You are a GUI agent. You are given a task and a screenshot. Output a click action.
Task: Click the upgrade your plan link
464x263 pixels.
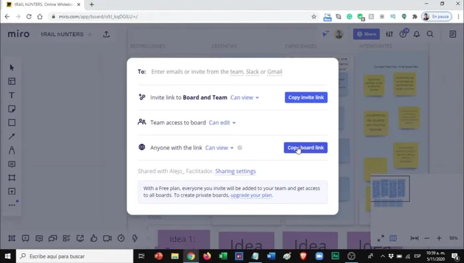point(251,195)
